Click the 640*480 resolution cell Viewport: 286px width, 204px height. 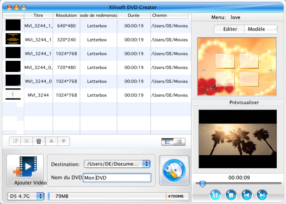66,26
